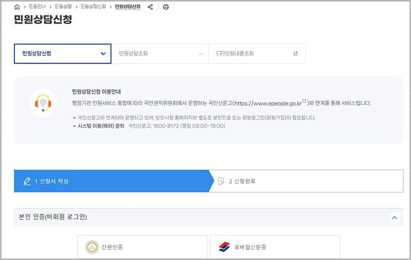Collapse the 본인 인증(비회원 로그인) section

pos(395,217)
